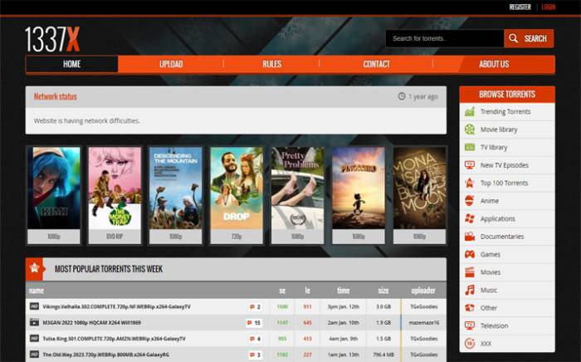Open Tulsa King S01 COMPLETE torrent title
Viewport: 581px width, 362px height.
tap(115, 339)
